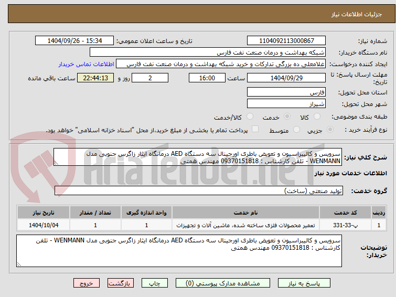Click the اطلاعات خدمات مورد نیاز heading
The image size is (396, 297).
350,173
